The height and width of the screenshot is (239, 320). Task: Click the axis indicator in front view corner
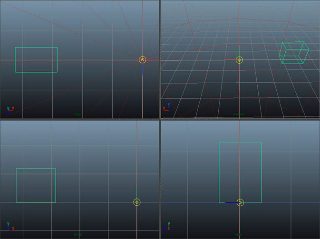pyautogui.click(x=10, y=226)
